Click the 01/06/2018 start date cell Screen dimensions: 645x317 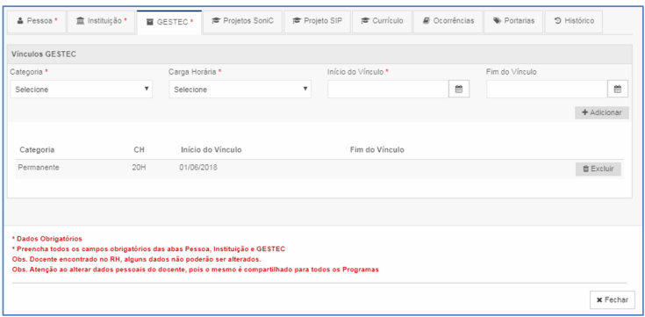pos(198,168)
